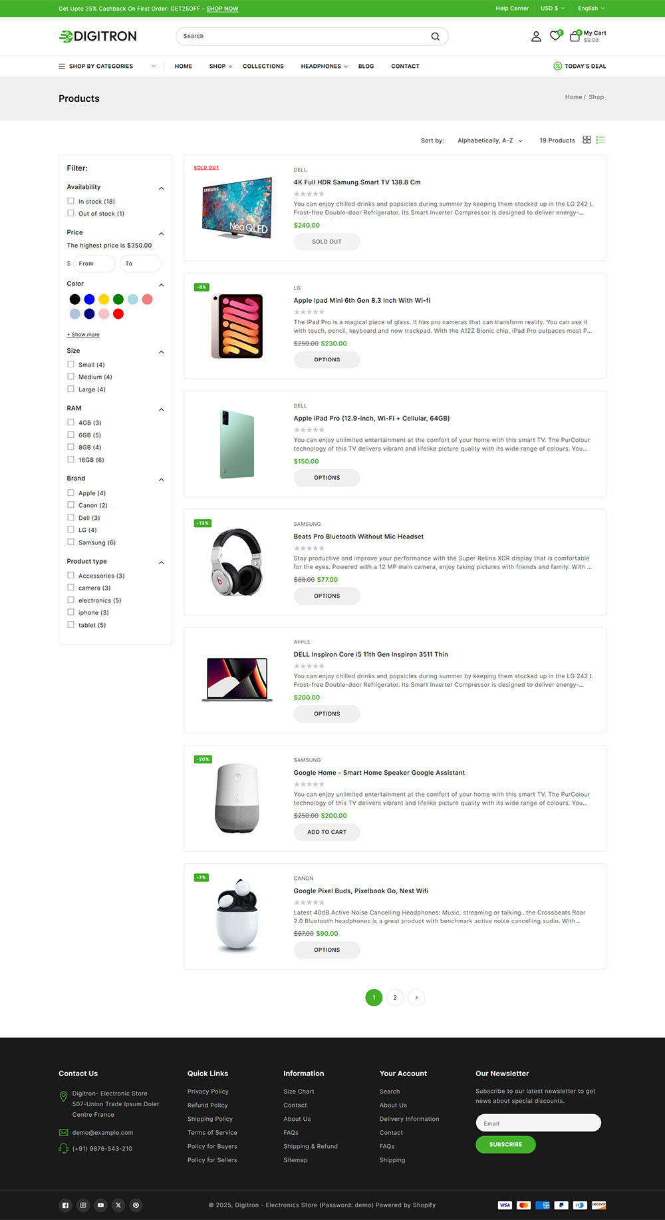This screenshot has width=665, height=1220.
Task: Expand the USD currency selector
Action: 553,8
